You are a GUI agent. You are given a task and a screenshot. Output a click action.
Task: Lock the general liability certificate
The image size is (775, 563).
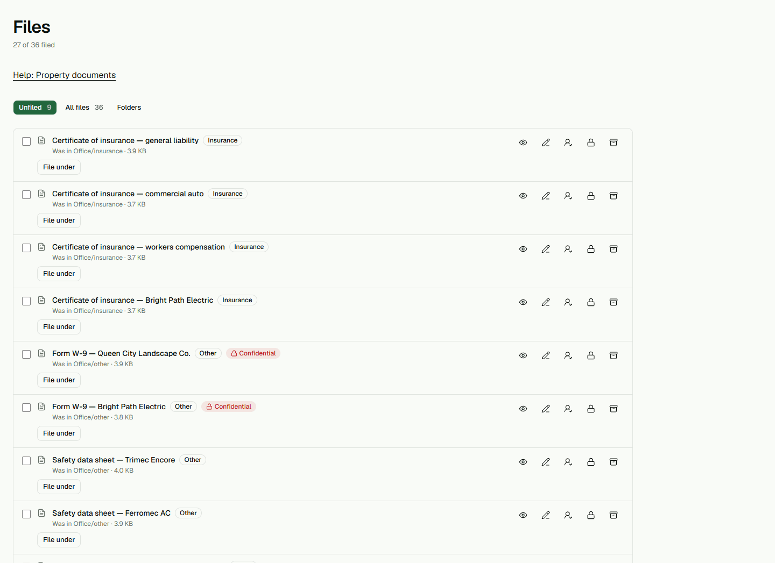pyautogui.click(x=591, y=142)
